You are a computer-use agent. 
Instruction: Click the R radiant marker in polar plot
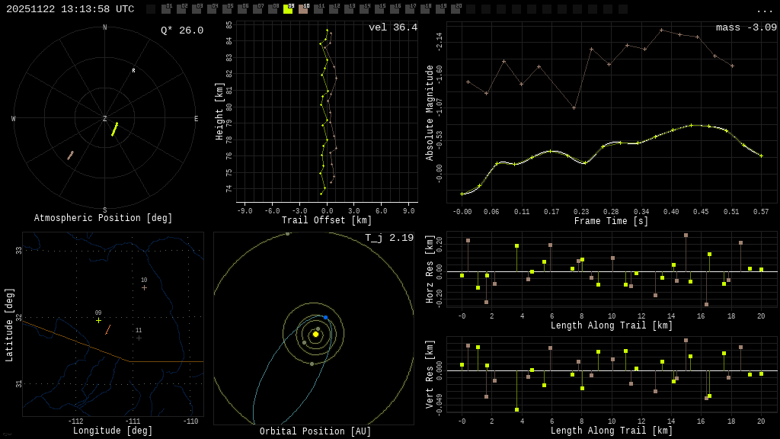tap(133, 71)
